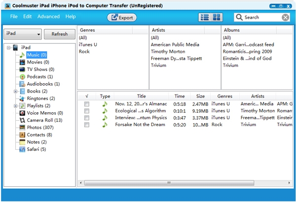Select Romanticis...pring 2009 album

coord(247,52)
